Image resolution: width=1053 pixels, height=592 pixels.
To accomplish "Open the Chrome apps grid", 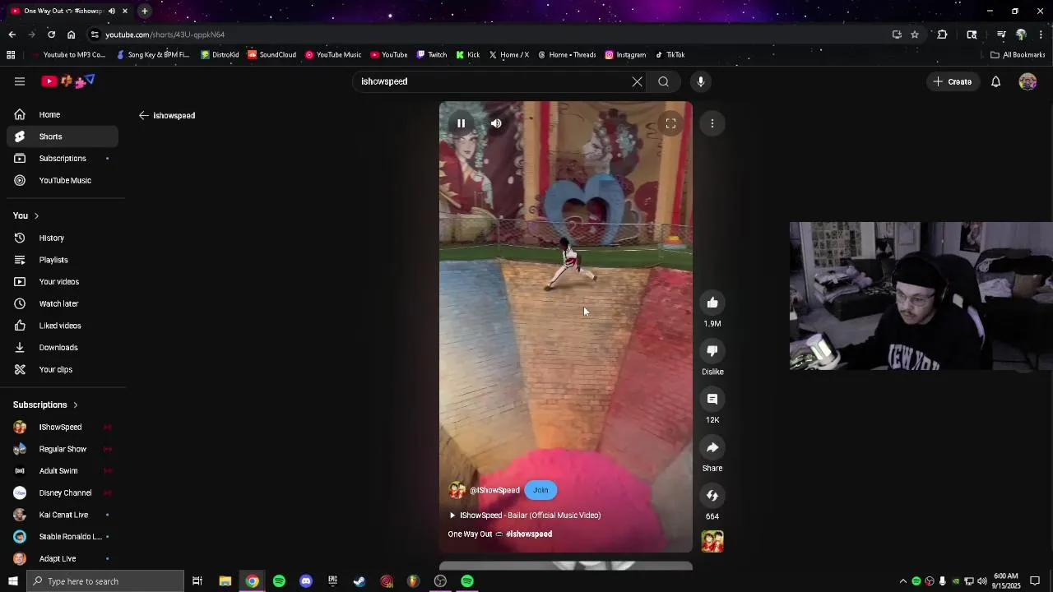I will tap(11, 55).
